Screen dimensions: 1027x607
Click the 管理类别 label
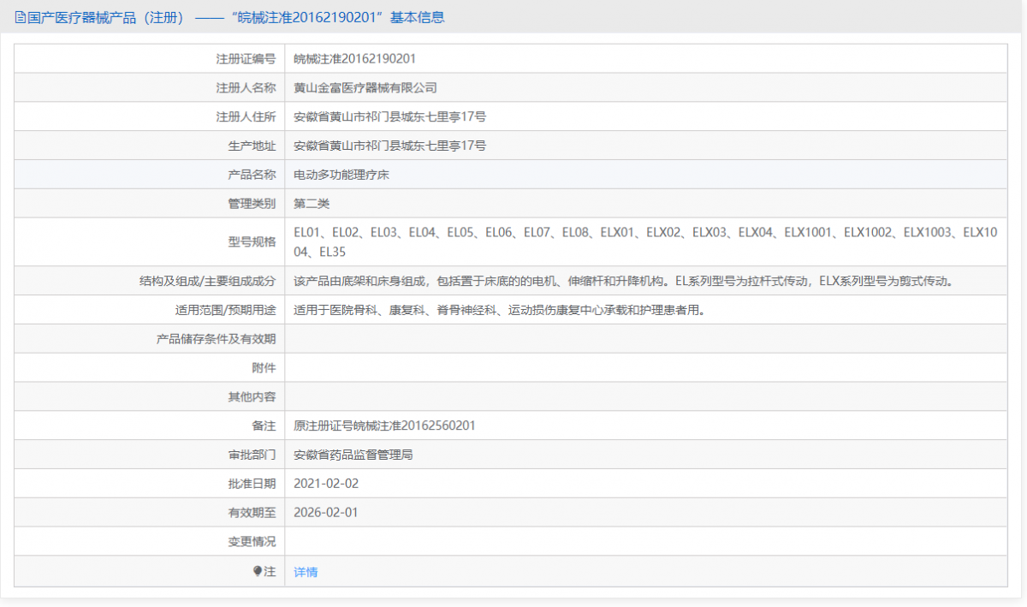point(252,204)
